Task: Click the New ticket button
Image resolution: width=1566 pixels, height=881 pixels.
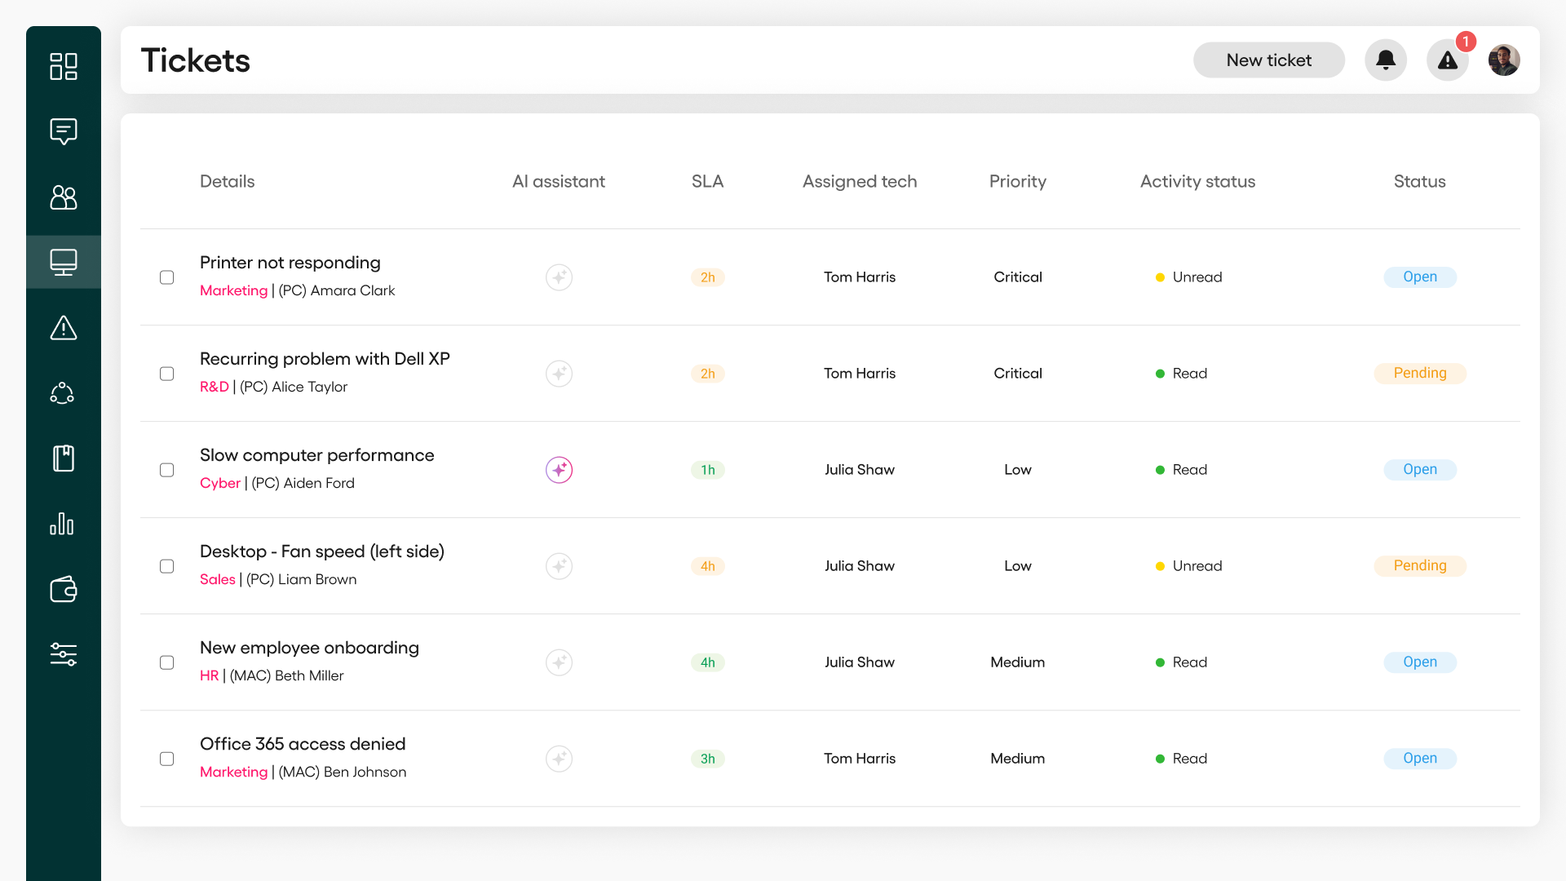Action: (x=1268, y=60)
